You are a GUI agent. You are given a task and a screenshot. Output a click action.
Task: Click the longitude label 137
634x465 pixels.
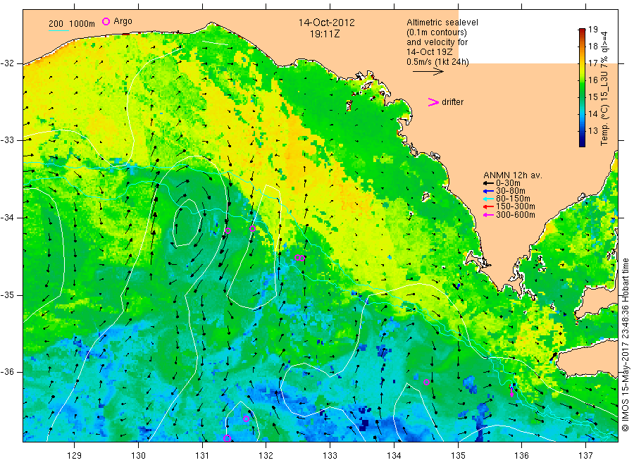click(585, 456)
